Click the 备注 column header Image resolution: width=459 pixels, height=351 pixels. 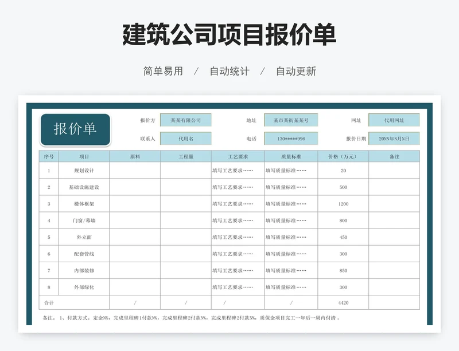click(x=394, y=156)
